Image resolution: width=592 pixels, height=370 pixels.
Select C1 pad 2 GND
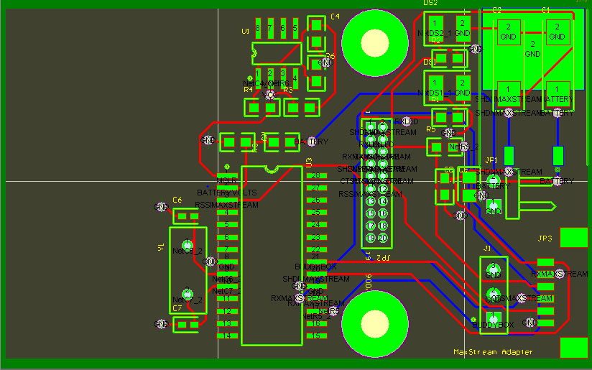(558, 32)
